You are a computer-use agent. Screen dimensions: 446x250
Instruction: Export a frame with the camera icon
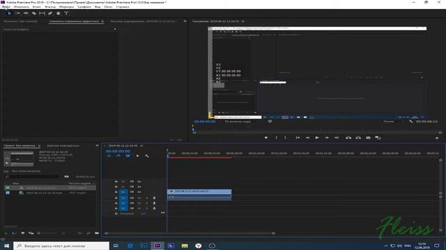pyautogui.click(x=368, y=137)
